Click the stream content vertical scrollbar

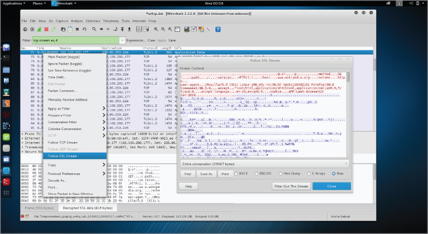point(348,114)
